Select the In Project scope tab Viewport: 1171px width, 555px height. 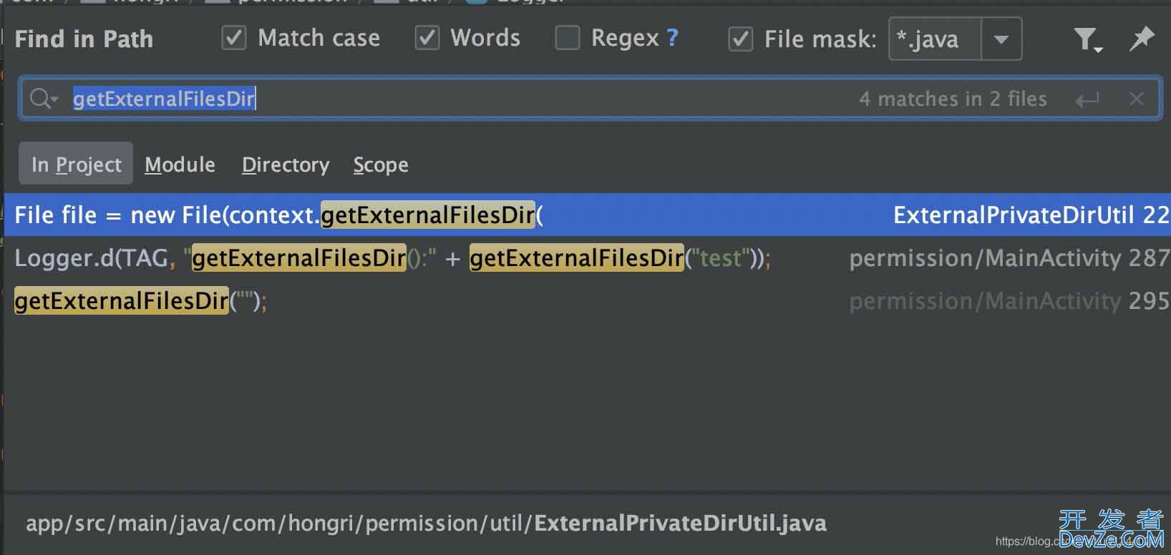click(76, 164)
